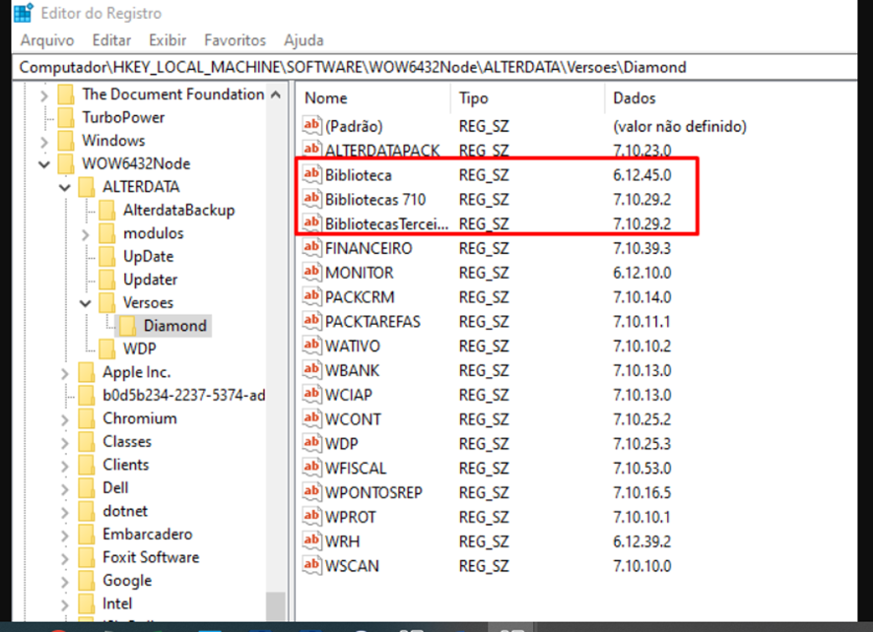Select the Dell folder icon
Screen dimensions: 873x632
pos(87,488)
